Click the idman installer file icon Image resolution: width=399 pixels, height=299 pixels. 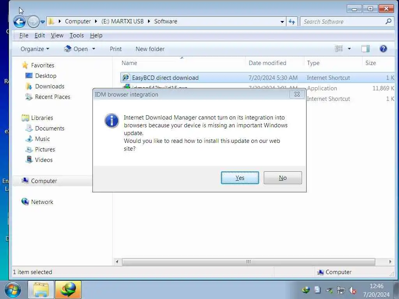(x=126, y=86)
